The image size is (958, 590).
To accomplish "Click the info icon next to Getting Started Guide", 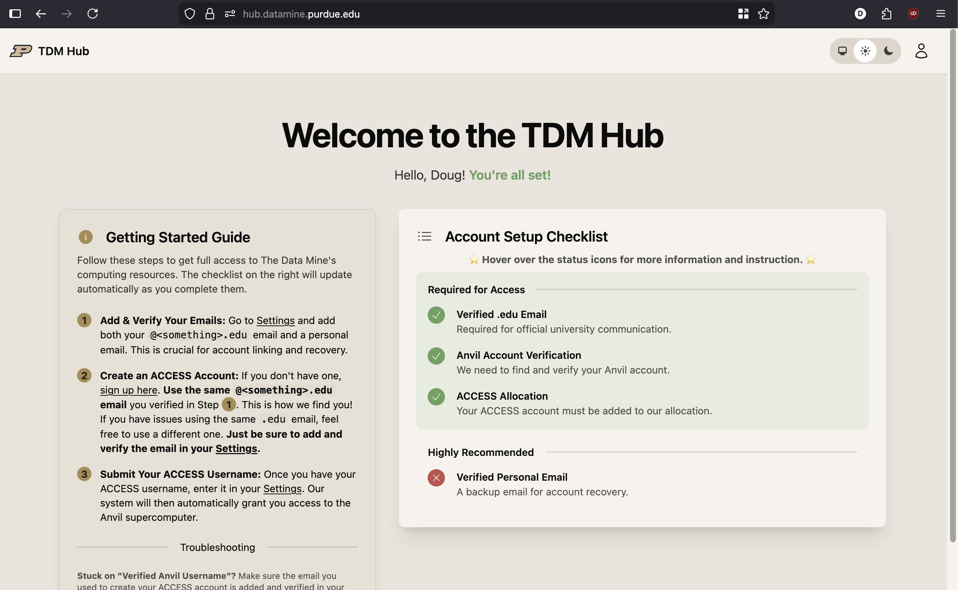I will [85, 237].
